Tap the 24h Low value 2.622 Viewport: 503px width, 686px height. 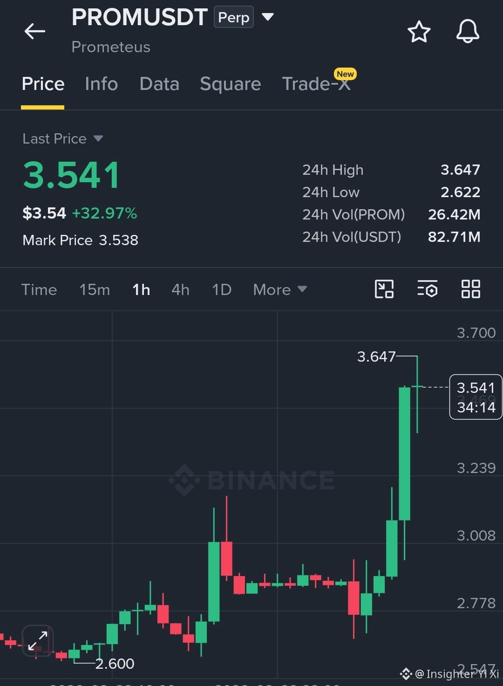(x=460, y=192)
